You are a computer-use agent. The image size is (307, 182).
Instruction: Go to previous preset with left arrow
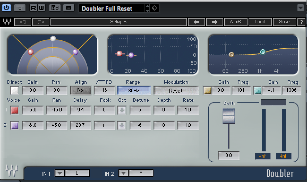point(196,22)
